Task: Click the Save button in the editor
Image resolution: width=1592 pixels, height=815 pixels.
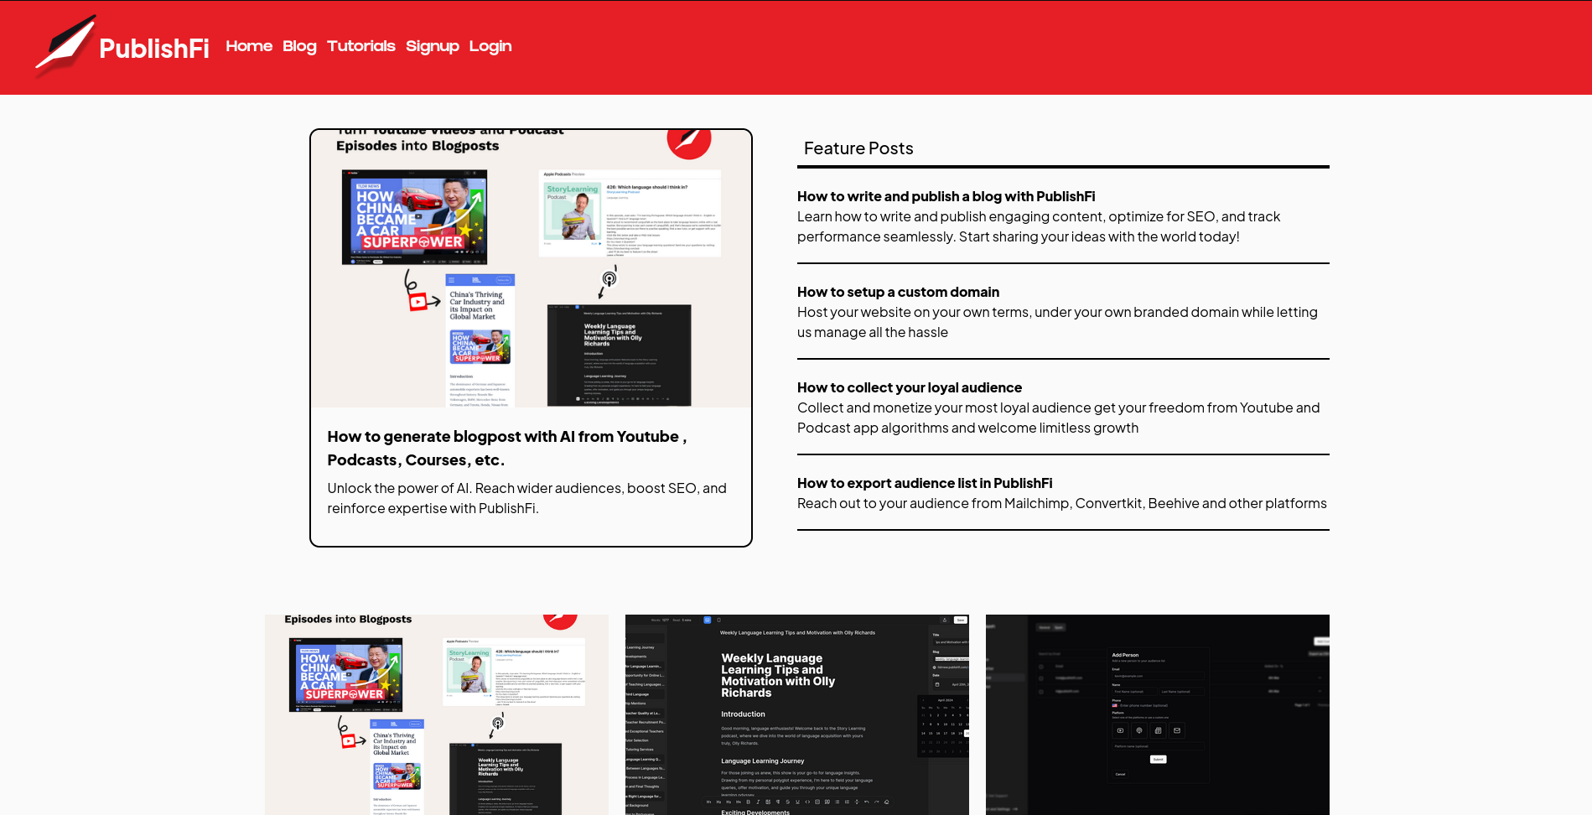Action: tap(961, 620)
